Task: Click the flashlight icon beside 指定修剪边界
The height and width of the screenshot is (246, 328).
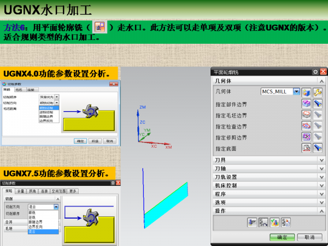Action: (318, 137)
